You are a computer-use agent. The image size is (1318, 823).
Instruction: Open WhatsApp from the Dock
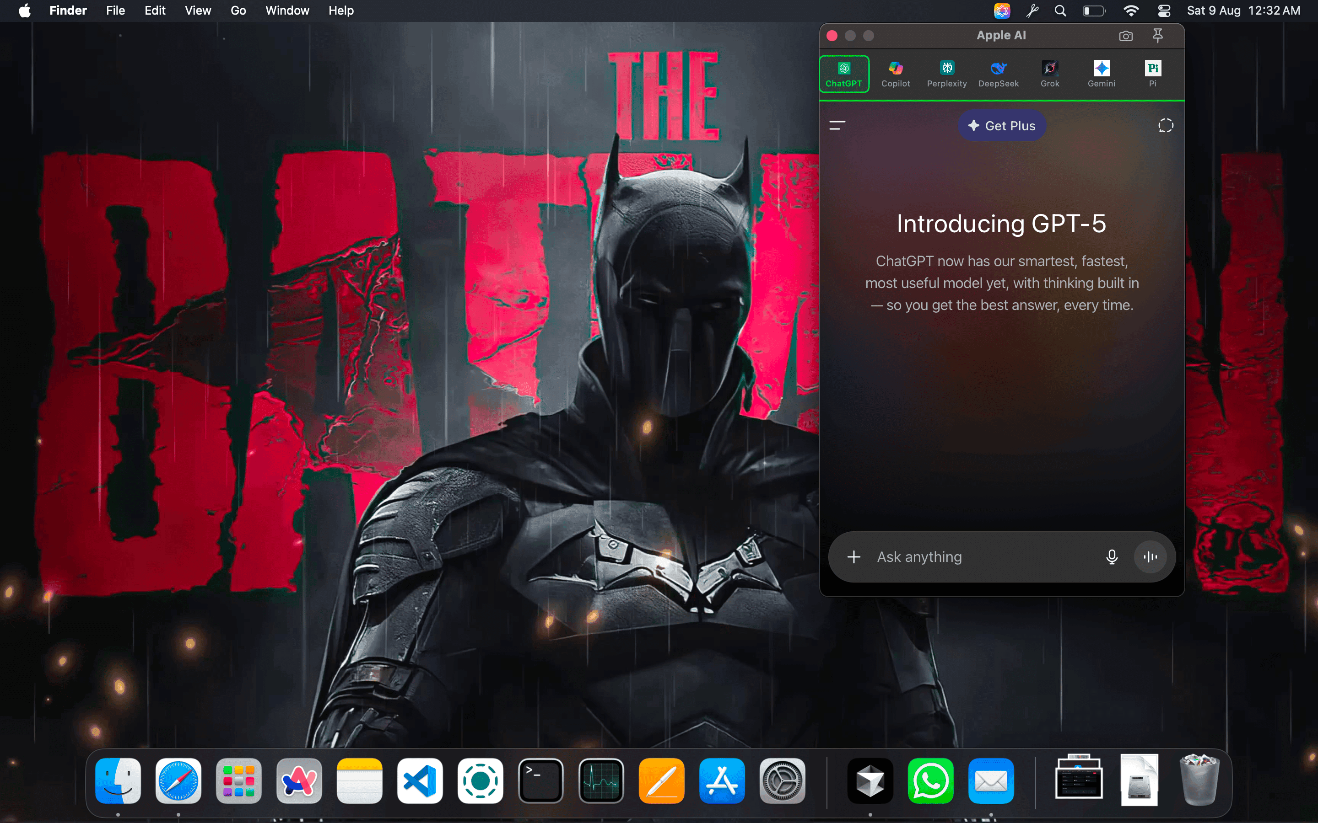point(930,780)
